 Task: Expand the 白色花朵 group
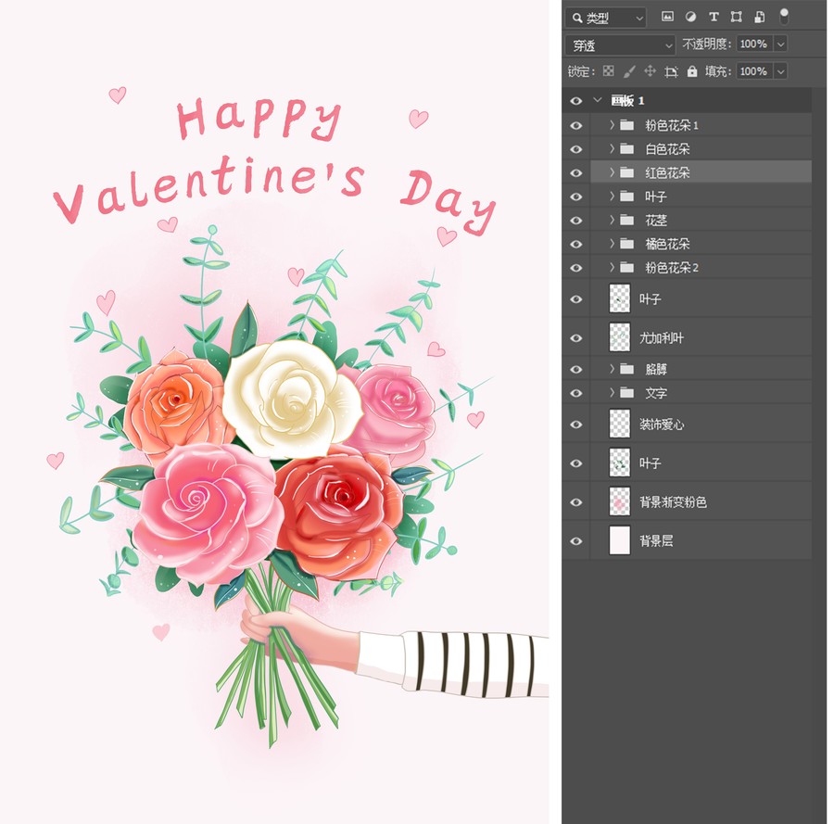(x=612, y=148)
